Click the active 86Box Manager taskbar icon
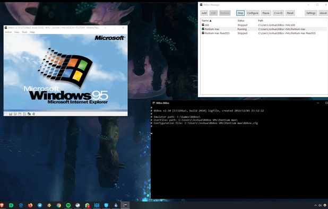328x209 pixels. (125, 205)
